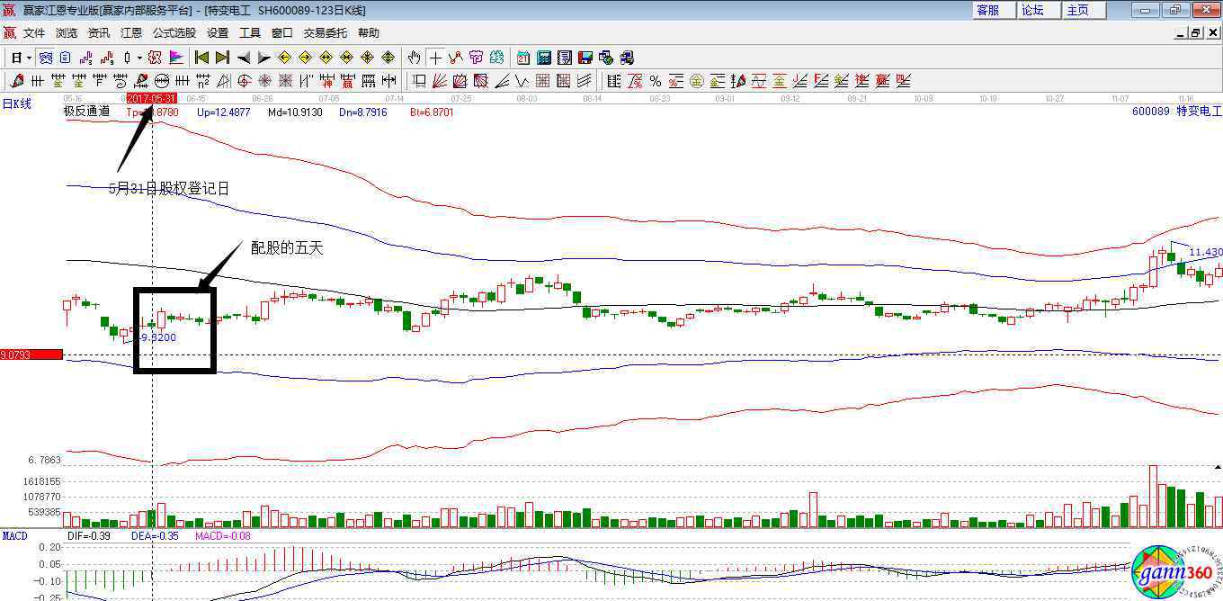Viewport: 1223px width, 601px height.
Task: Open the 工具 menu
Action: (250, 33)
